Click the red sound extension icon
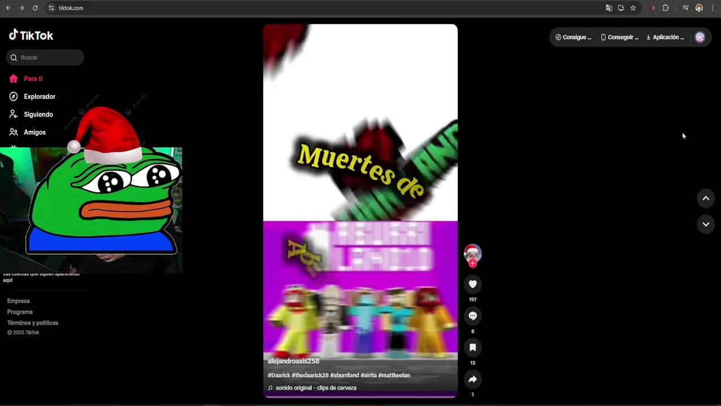Image resolution: width=721 pixels, height=406 pixels. pyautogui.click(x=652, y=8)
